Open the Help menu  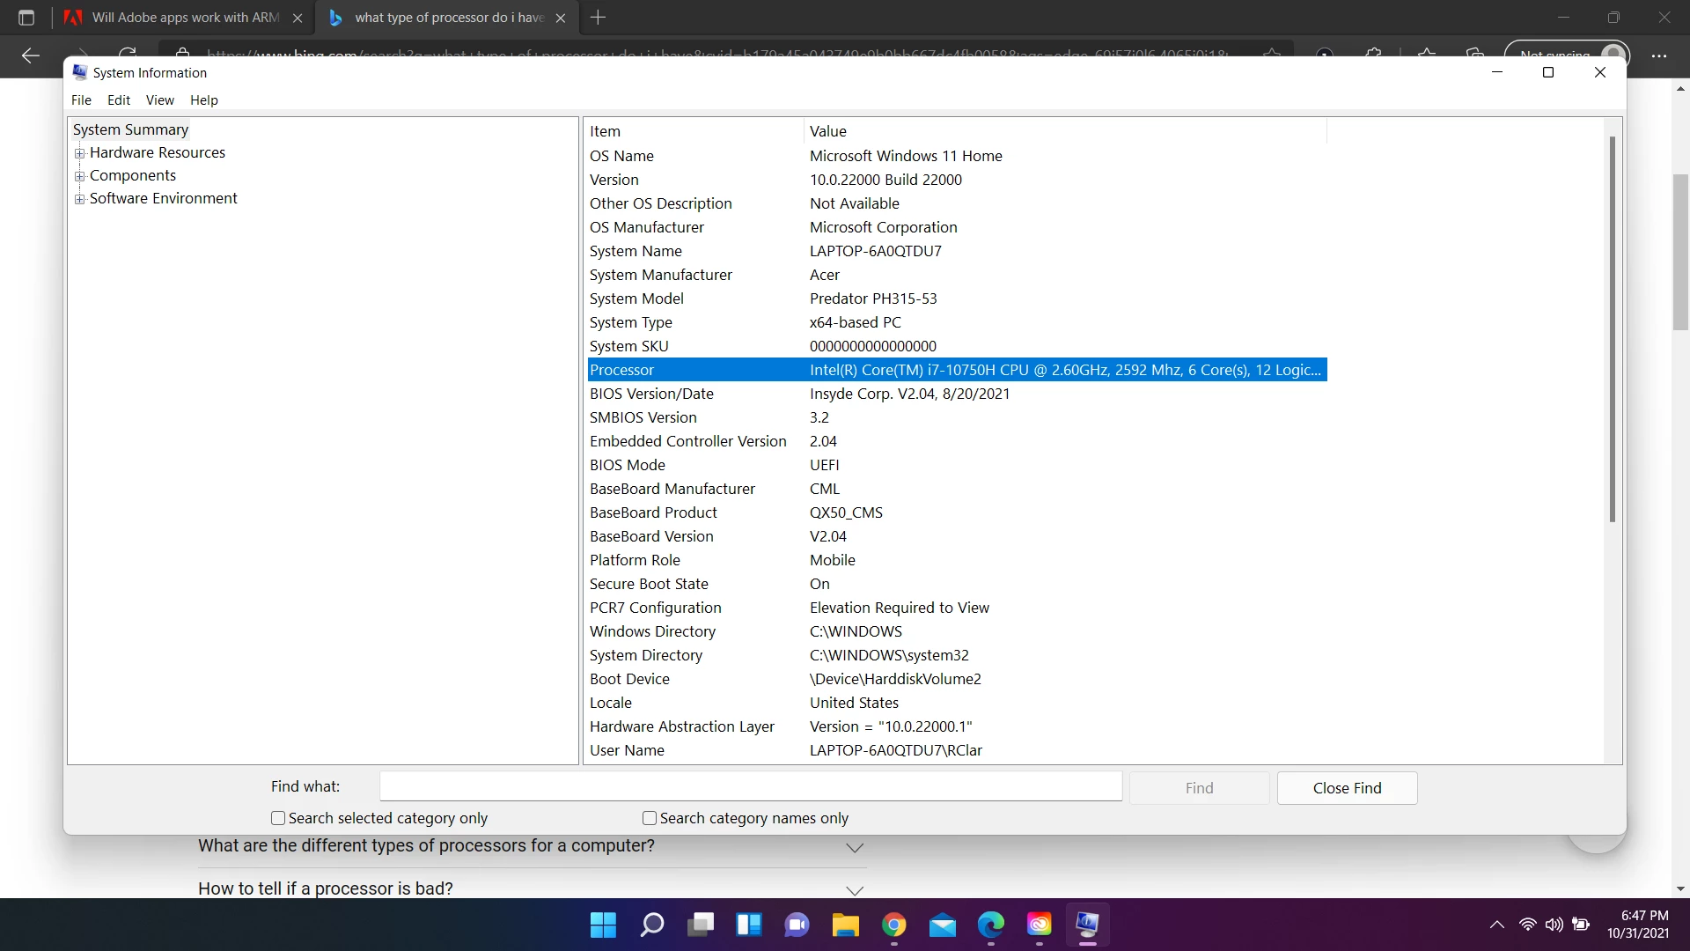click(204, 100)
